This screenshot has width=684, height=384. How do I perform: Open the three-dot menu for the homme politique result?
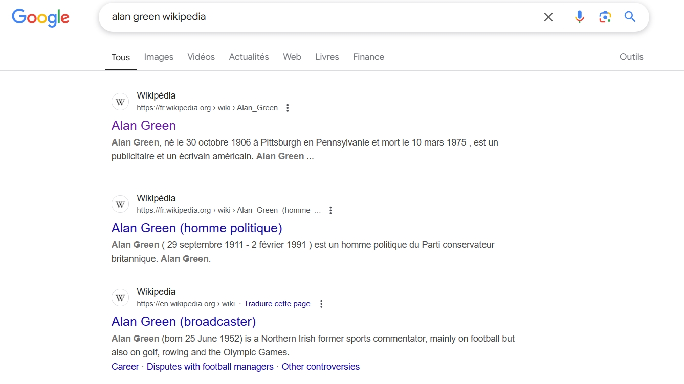click(x=330, y=210)
